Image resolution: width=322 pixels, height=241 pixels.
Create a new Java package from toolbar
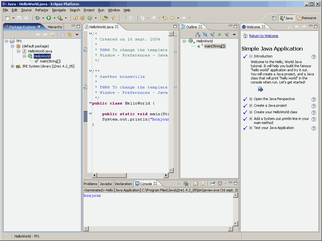(x=83, y=18)
